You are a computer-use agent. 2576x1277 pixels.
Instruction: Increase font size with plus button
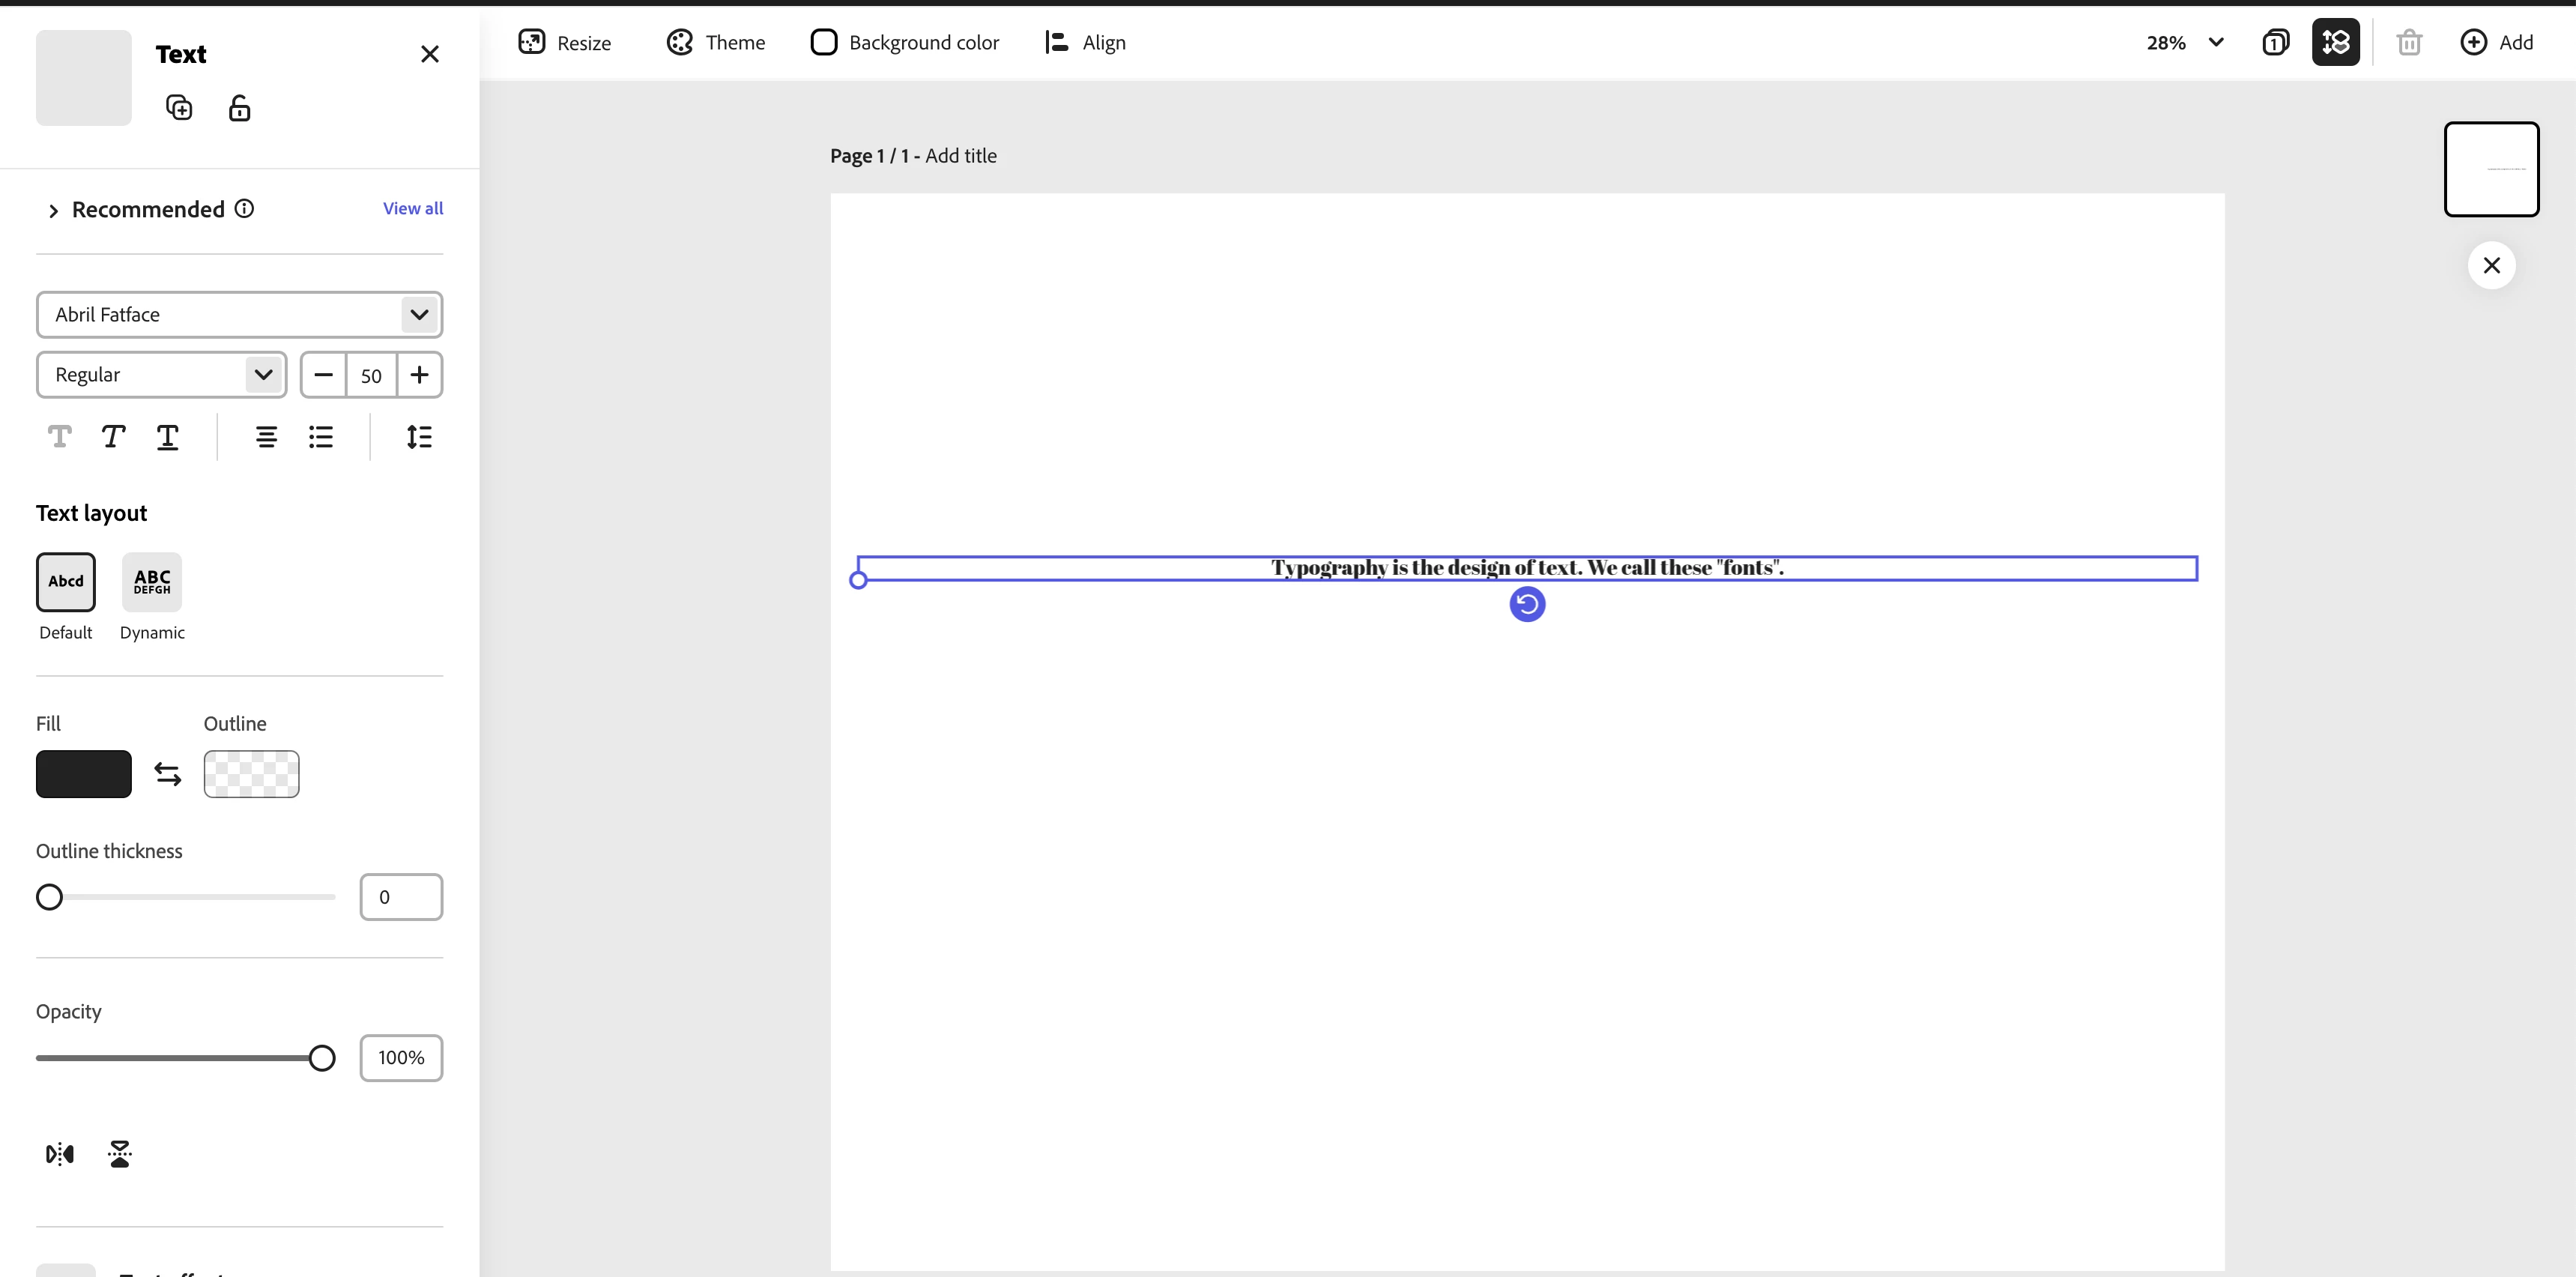419,375
